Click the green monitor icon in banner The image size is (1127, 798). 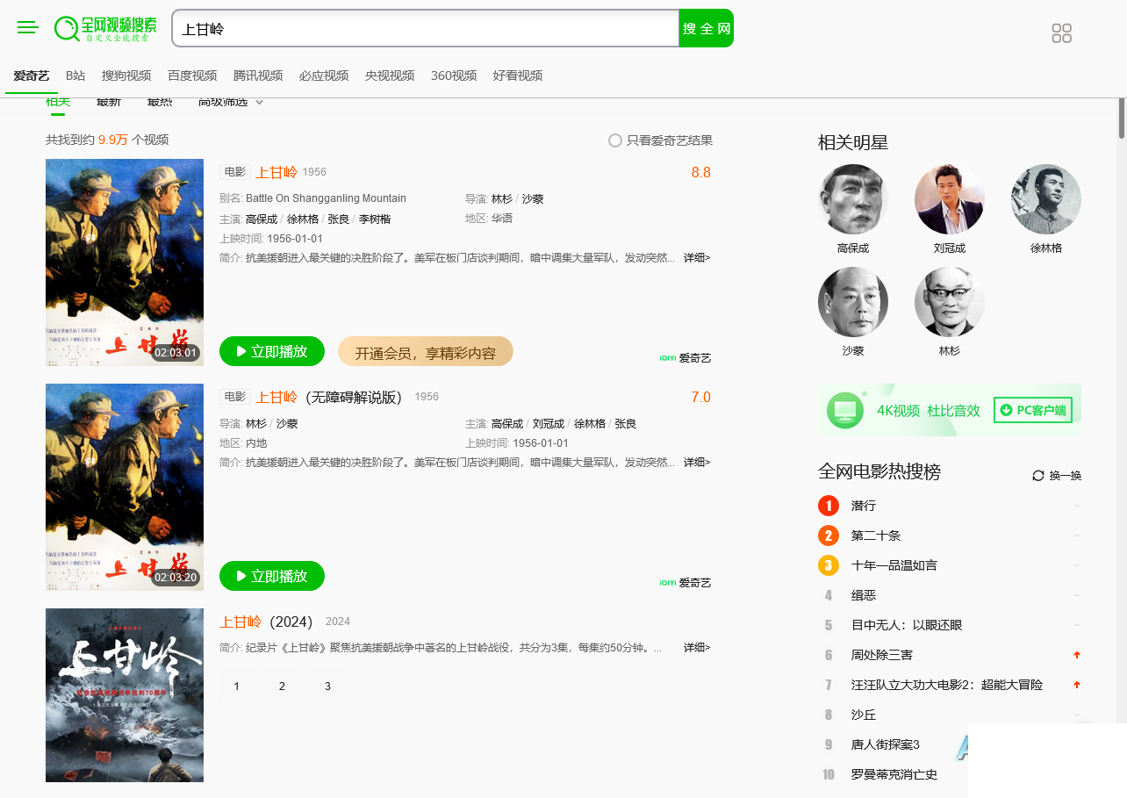845,410
